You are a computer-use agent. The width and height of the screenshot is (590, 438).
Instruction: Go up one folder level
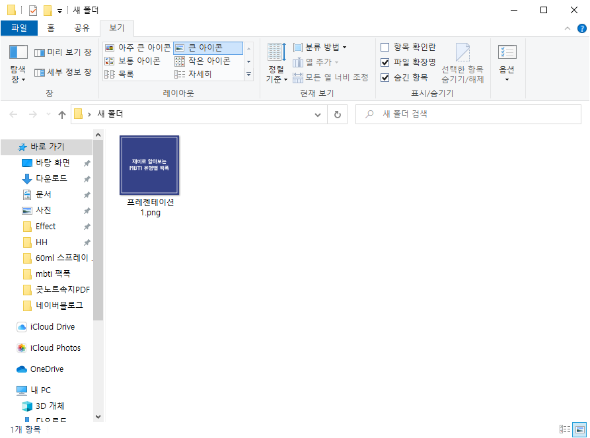coord(62,114)
